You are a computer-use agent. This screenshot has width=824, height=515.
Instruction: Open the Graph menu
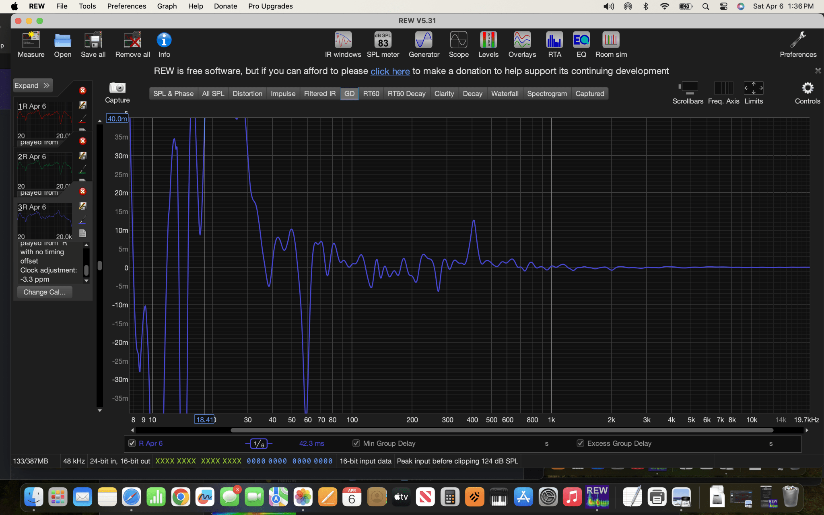tap(167, 6)
